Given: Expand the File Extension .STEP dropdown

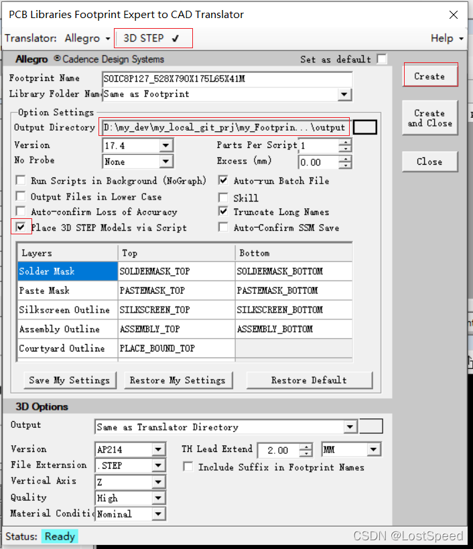Looking at the screenshot, I should pyautogui.click(x=158, y=465).
